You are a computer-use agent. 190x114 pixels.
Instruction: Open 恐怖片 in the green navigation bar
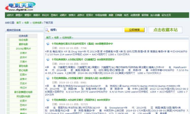tap(54, 15)
